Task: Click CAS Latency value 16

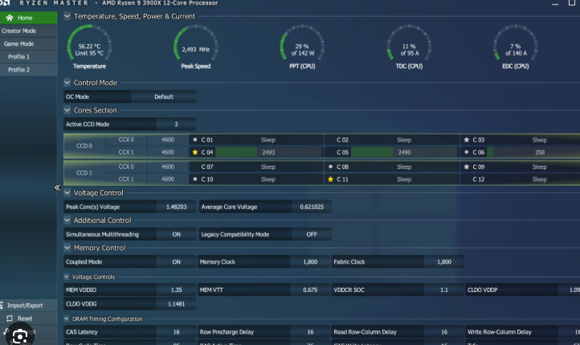Action: 176,332
